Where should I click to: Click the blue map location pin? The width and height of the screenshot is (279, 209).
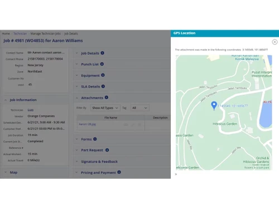[x=214, y=105]
